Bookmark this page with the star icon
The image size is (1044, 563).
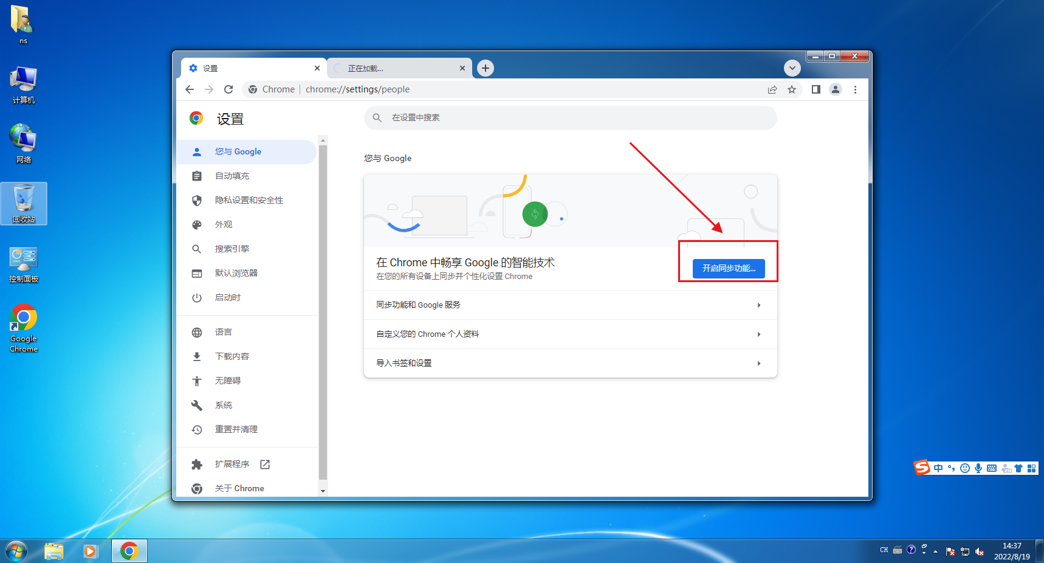tap(792, 89)
